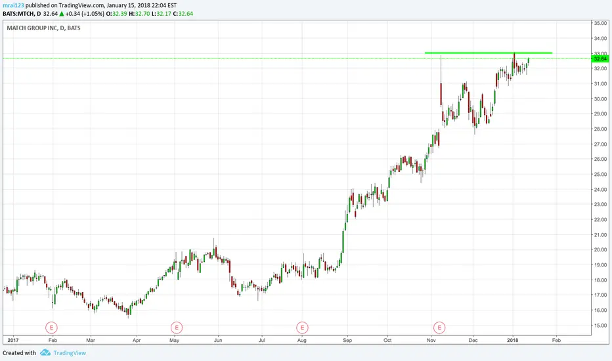Click the H:32.70 high value
Viewport: 612px width, 361px height.
click(x=139, y=14)
